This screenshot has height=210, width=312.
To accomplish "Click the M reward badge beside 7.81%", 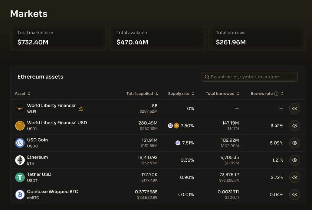I will [x=178, y=143].
